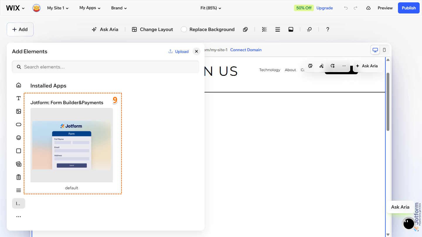Click the default label under Jotform
The height and width of the screenshot is (237, 422).
[x=72, y=188]
